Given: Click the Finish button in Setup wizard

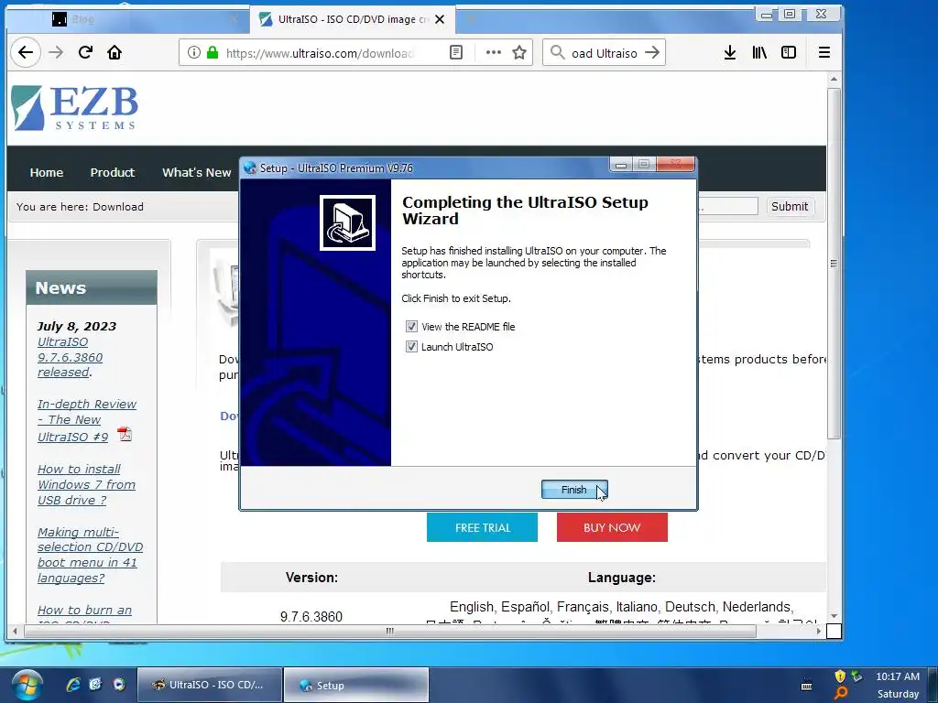Looking at the screenshot, I should (x=574, y=490).
